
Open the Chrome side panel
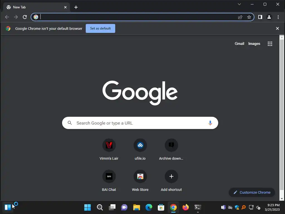point(260,17)
